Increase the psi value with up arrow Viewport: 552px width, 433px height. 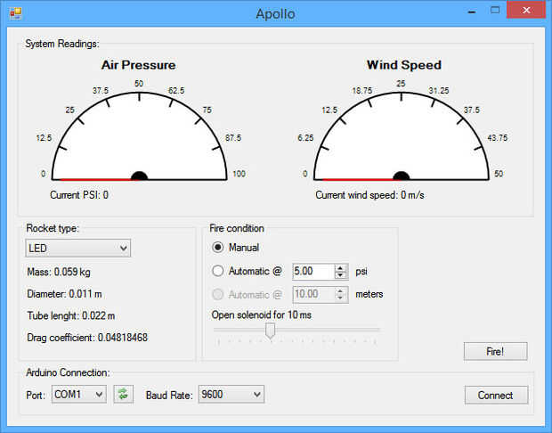340,268
